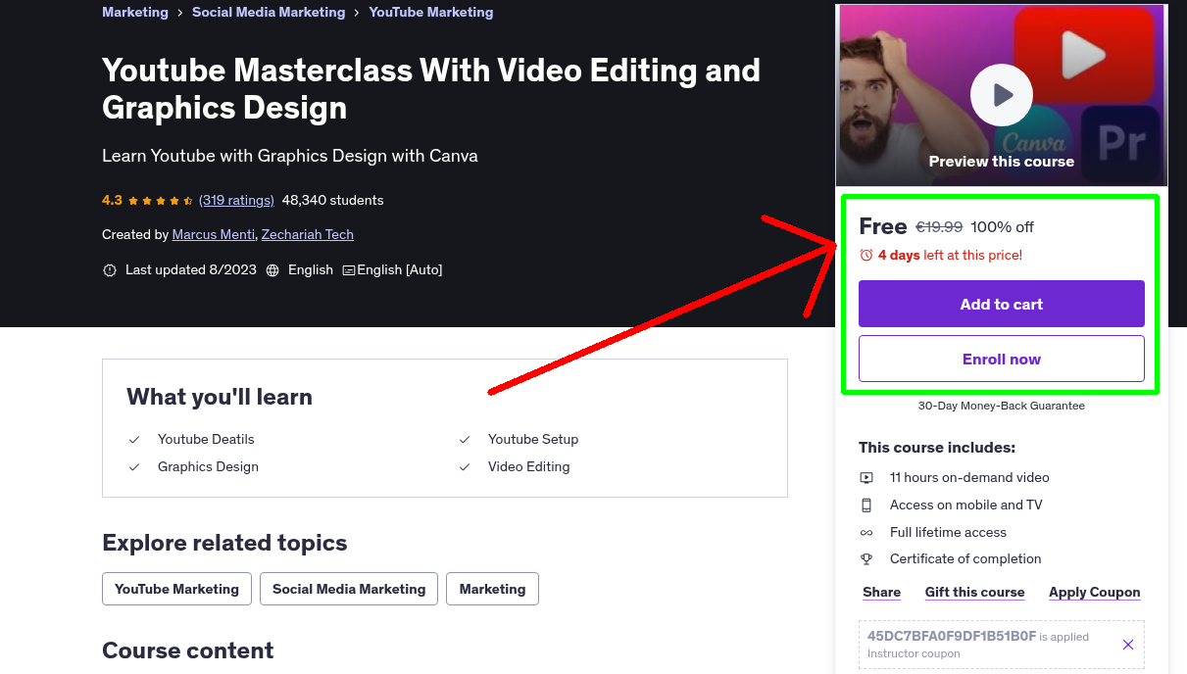
Task: Click the trophy certificate icon
Action: coord(866,559)
